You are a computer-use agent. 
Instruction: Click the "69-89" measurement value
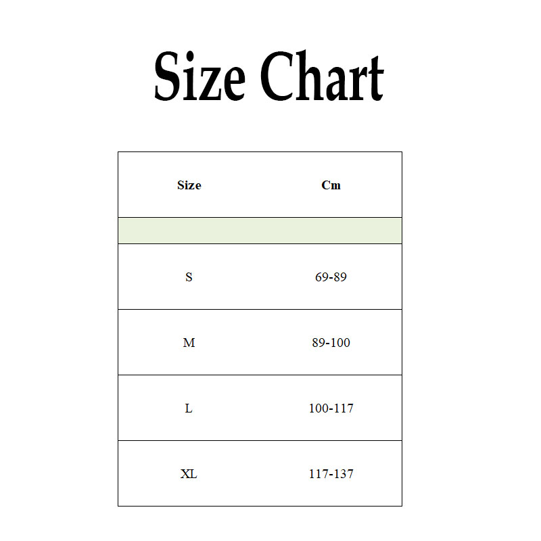pos(331,277)
